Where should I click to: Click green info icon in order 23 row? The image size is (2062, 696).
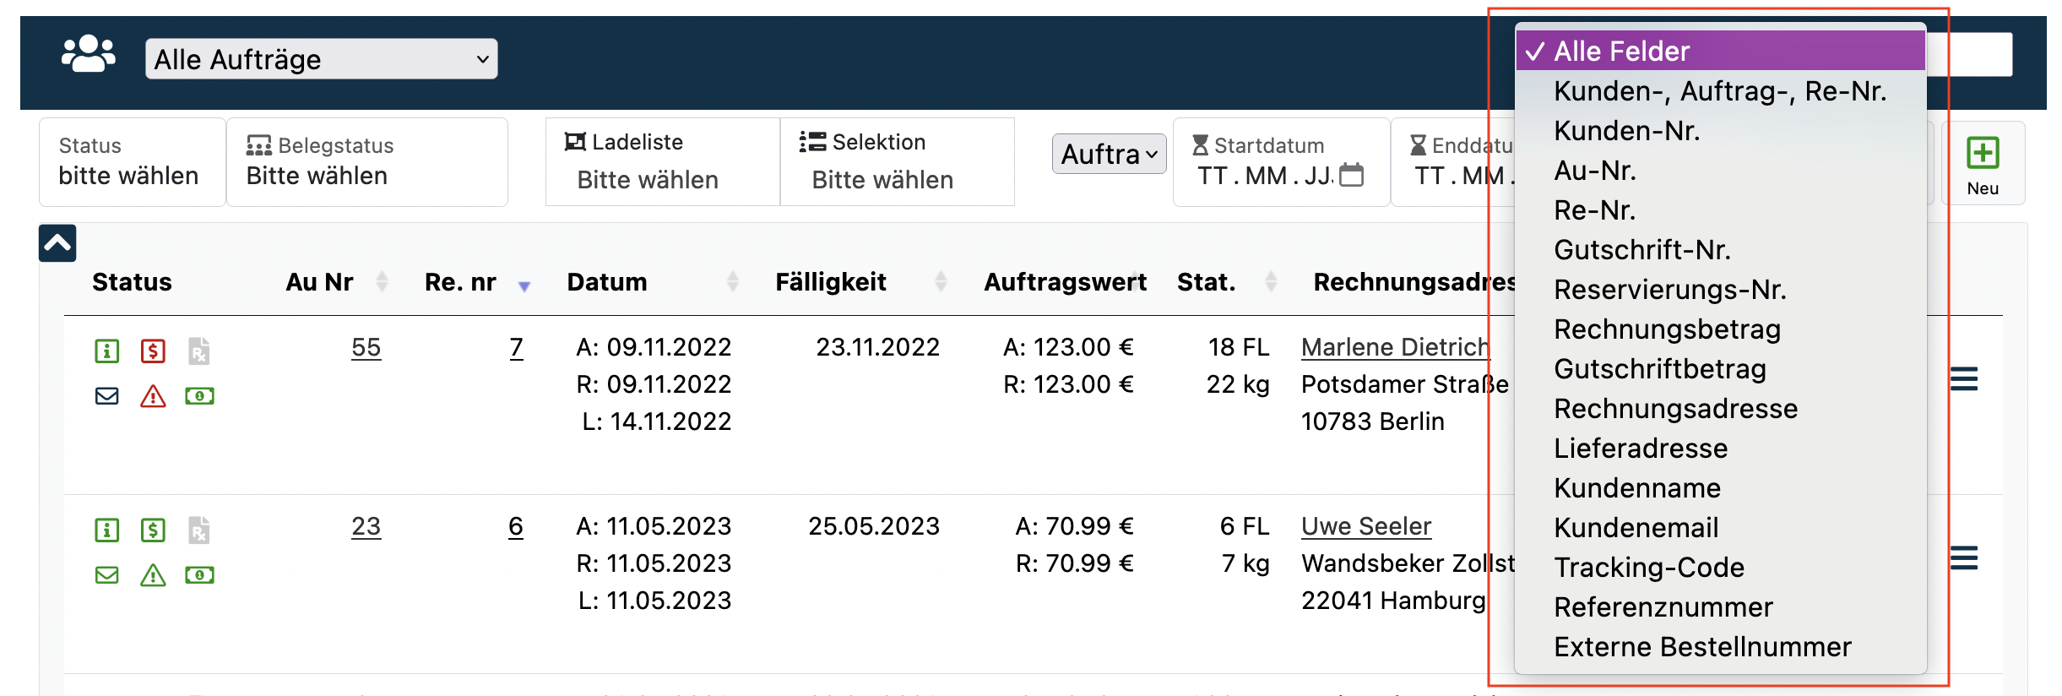pos(107,530)
